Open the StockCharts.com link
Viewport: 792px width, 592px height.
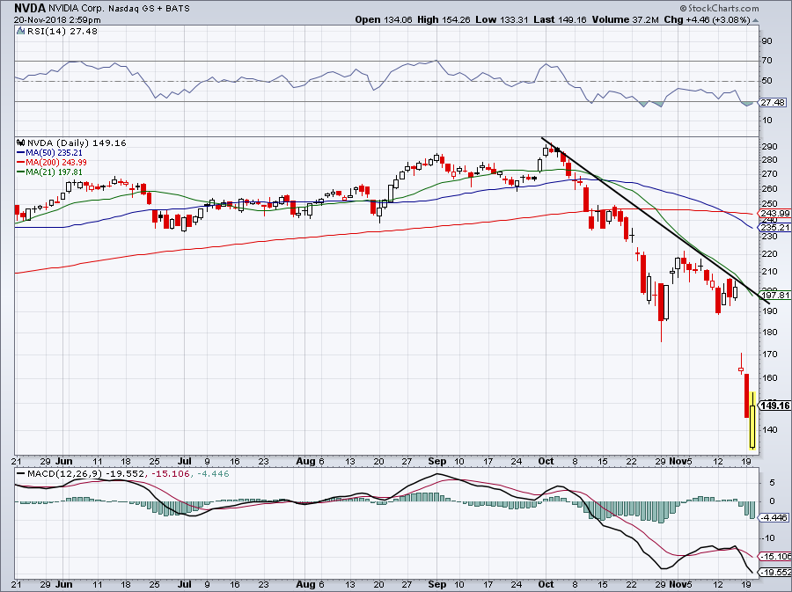722,8
